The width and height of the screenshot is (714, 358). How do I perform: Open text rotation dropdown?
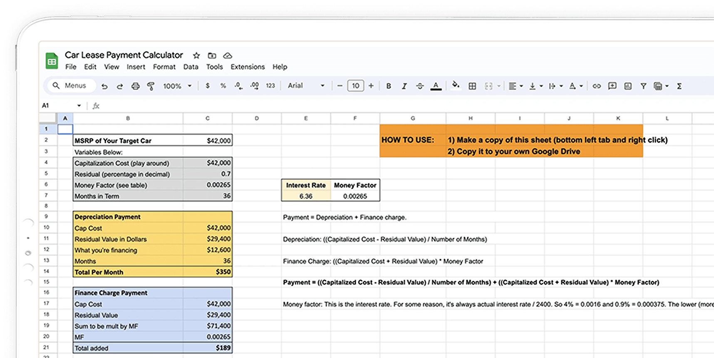(x=576, y=86)
